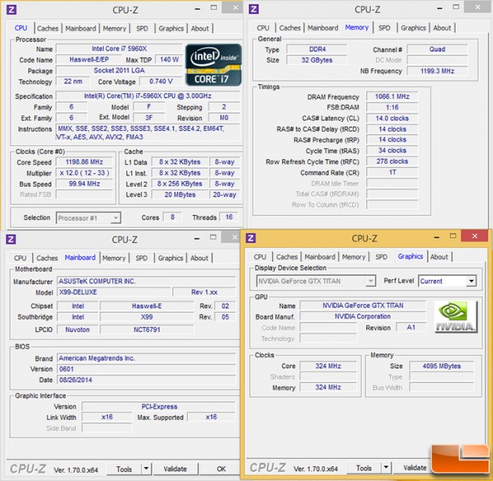
Task: Select SPD tab in Mainboard window
Action: coord(141,258)
